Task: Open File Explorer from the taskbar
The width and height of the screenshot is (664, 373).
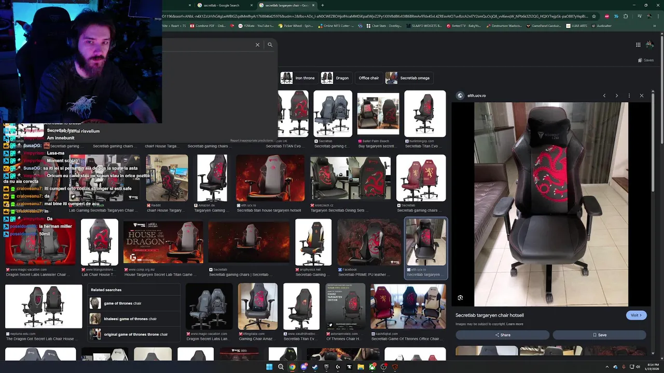Action: 361,367
